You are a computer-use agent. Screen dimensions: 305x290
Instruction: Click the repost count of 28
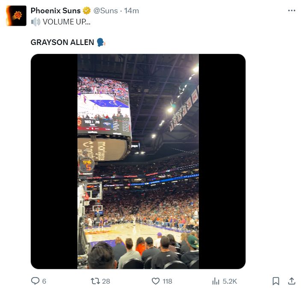[x=106, y=281]
